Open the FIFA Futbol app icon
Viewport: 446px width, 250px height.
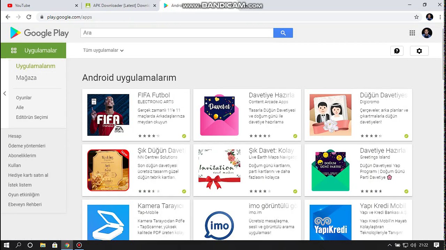pos(108,115)
